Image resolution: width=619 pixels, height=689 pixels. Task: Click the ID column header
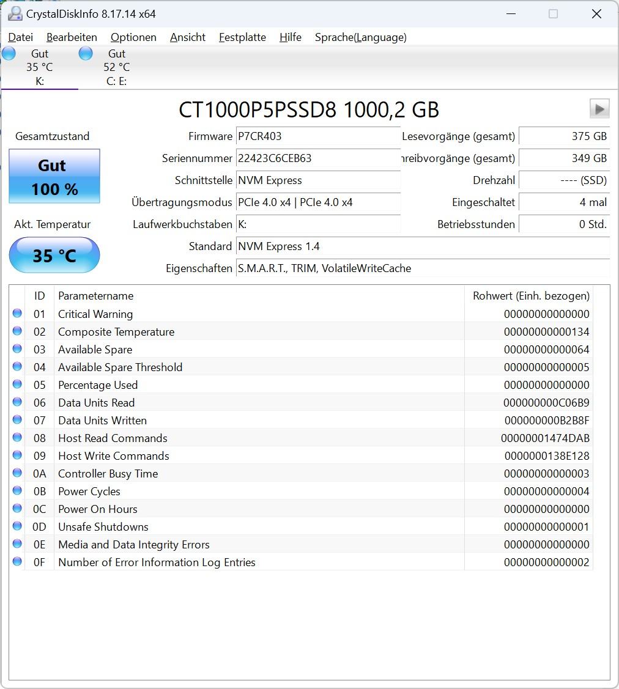pos(40,296)
